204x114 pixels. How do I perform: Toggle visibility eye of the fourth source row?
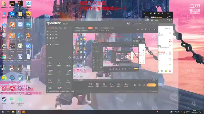click(48, 44)
